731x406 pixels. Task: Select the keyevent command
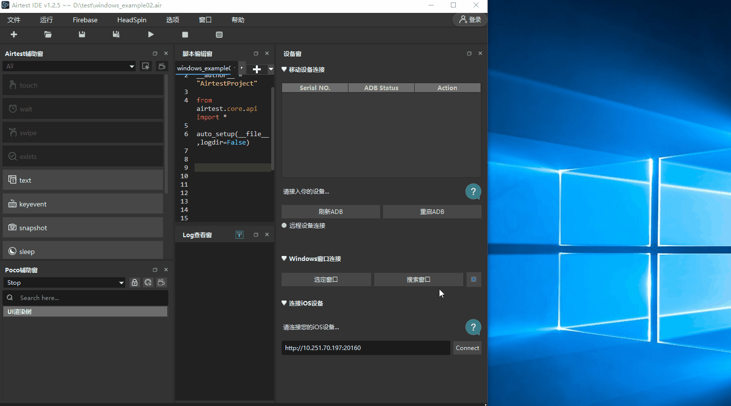[83, 204]
